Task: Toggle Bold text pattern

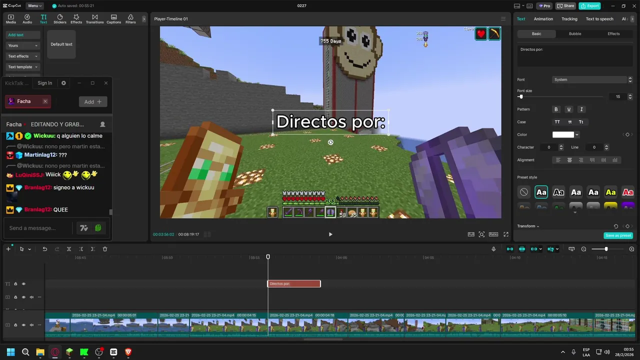Action: click(x=556, y=109)
